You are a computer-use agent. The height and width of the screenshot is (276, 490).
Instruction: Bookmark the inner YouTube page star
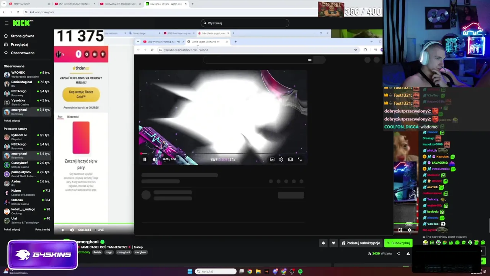(x=356, y=50)
